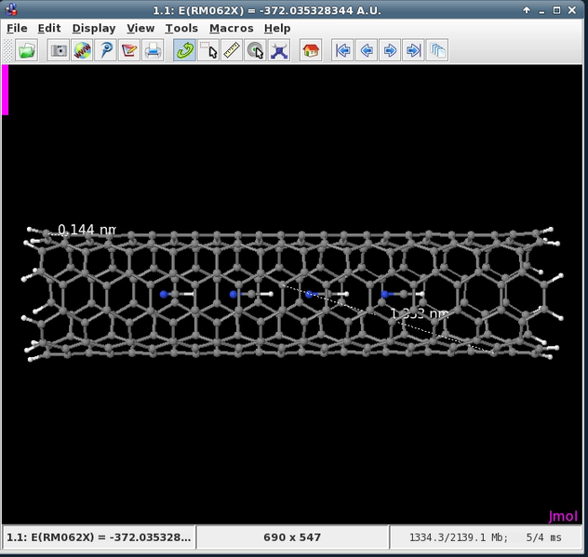Click the magenta color bar

pos(6,89)
